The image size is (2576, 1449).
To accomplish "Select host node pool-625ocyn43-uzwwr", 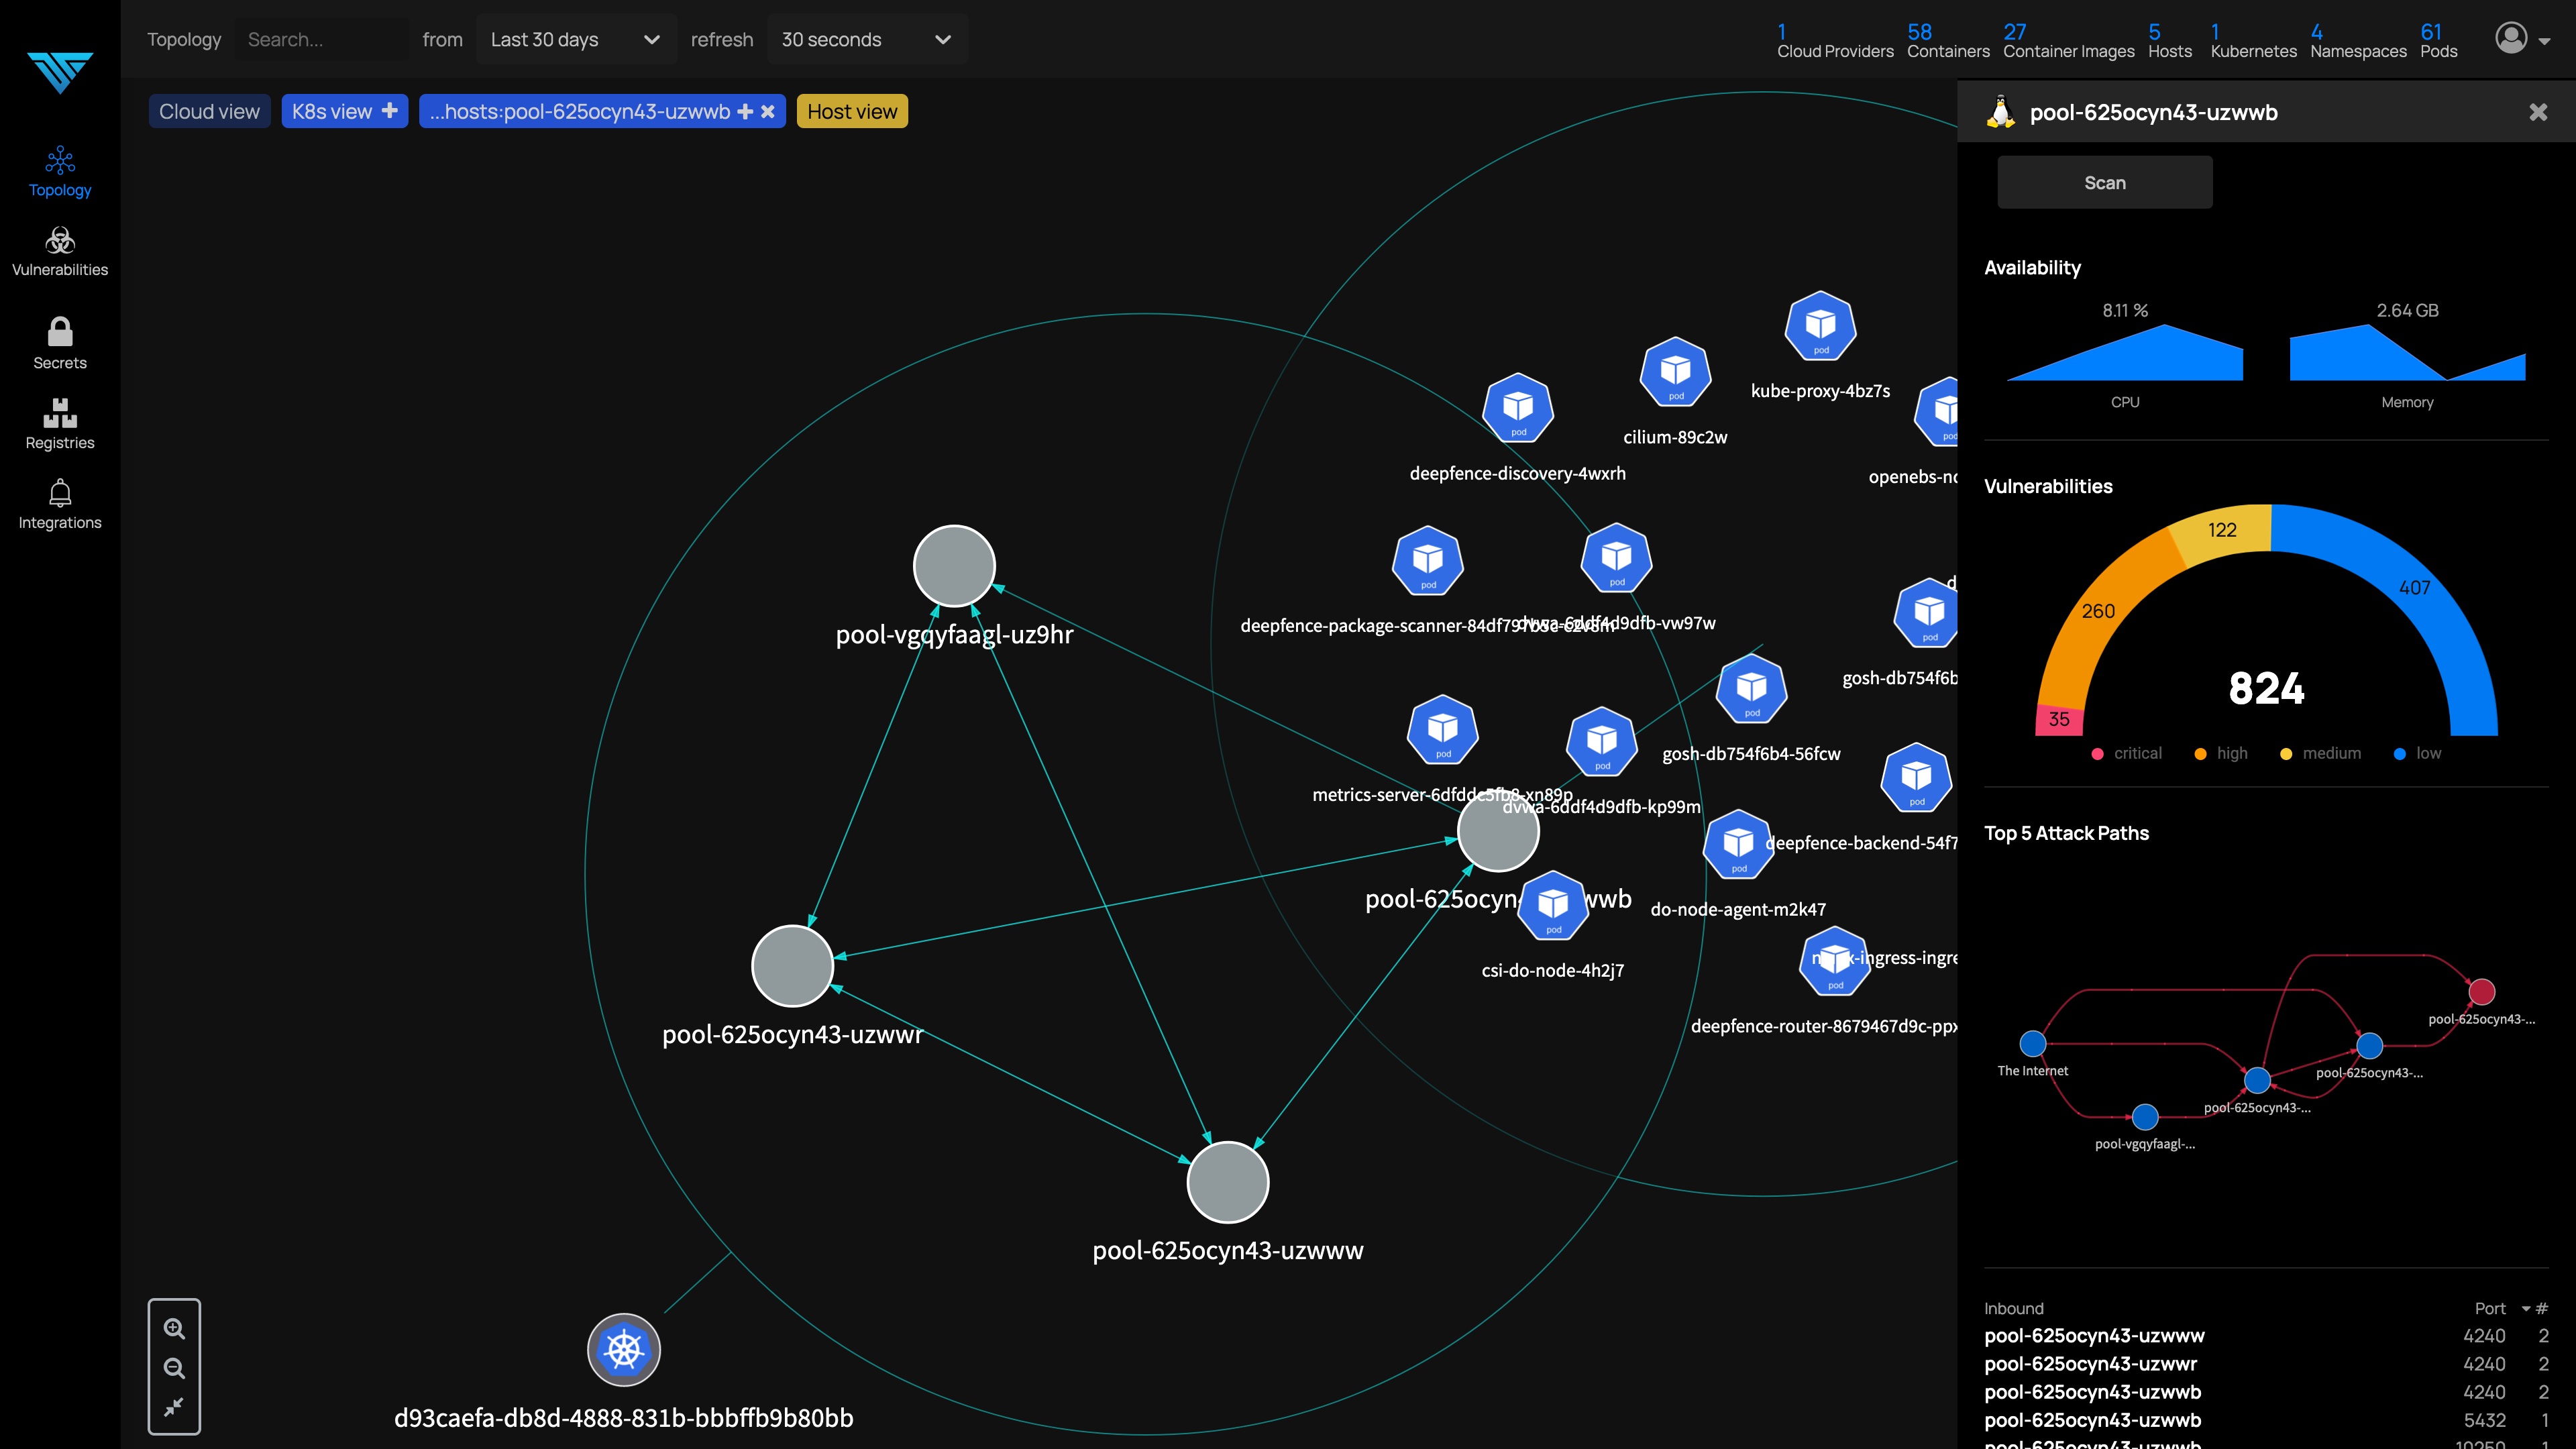I will 792,966.
